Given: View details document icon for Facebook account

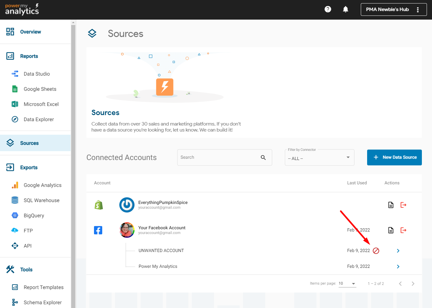Looking at the screenshot, I should (391, 230).
